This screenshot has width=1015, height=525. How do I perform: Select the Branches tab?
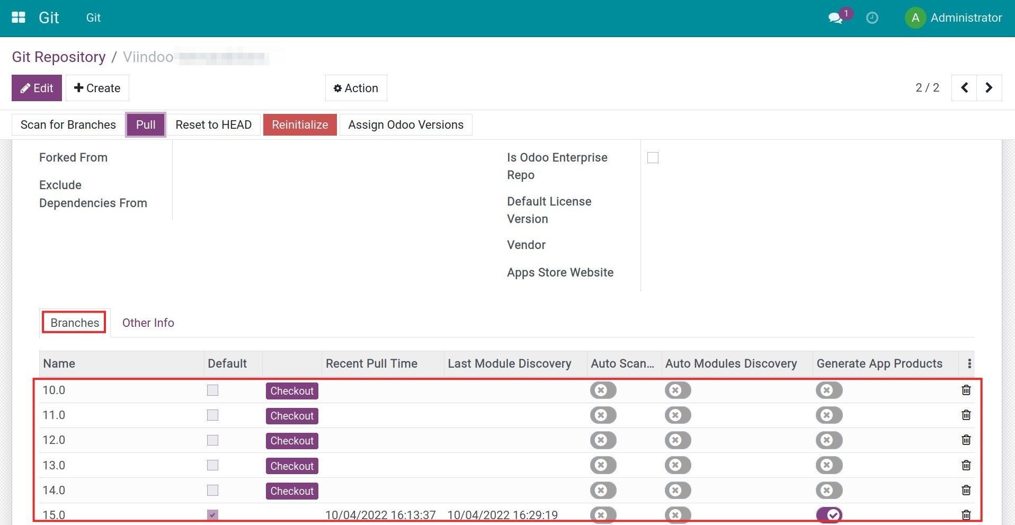(x=75, y=323)
